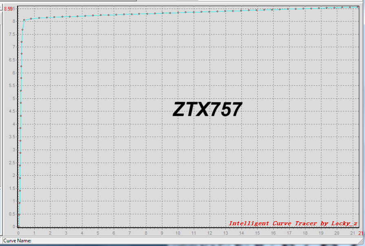Click the 1.5 tick label on vertical axis

12,188
